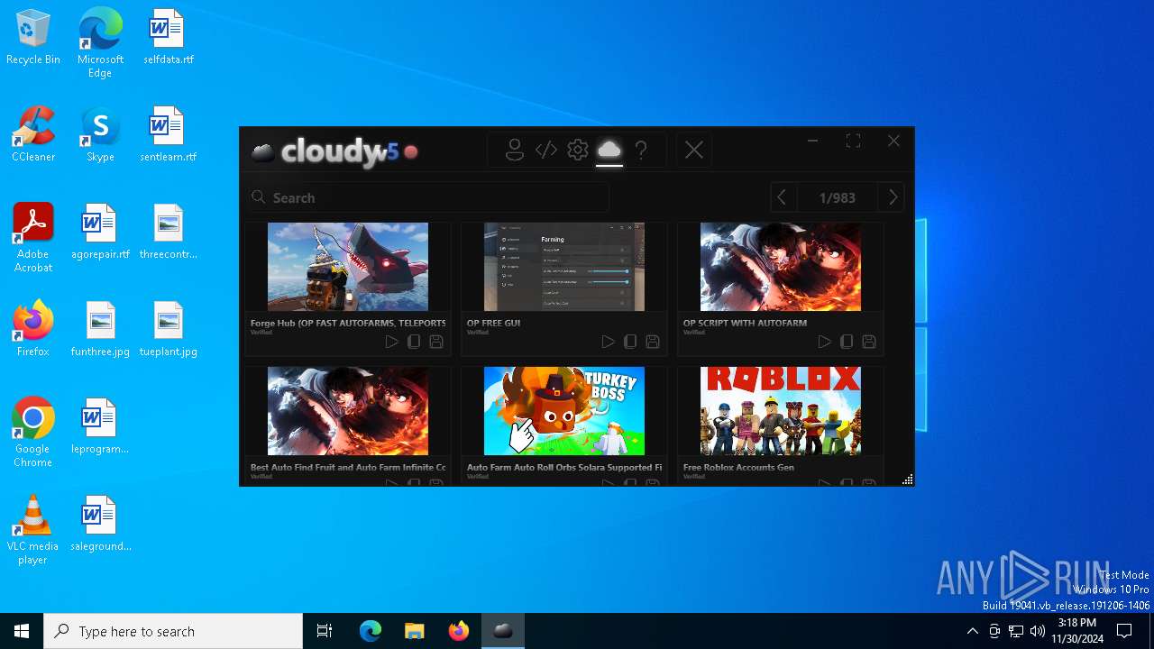Open Google Chrome desktop shortcut
Viewport: 1154px width, 649px height.
(33, 433)
